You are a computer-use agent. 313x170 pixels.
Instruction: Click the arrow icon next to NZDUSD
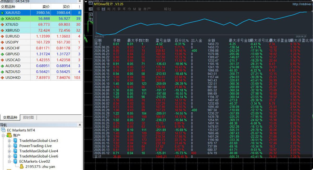pos(2,72)
